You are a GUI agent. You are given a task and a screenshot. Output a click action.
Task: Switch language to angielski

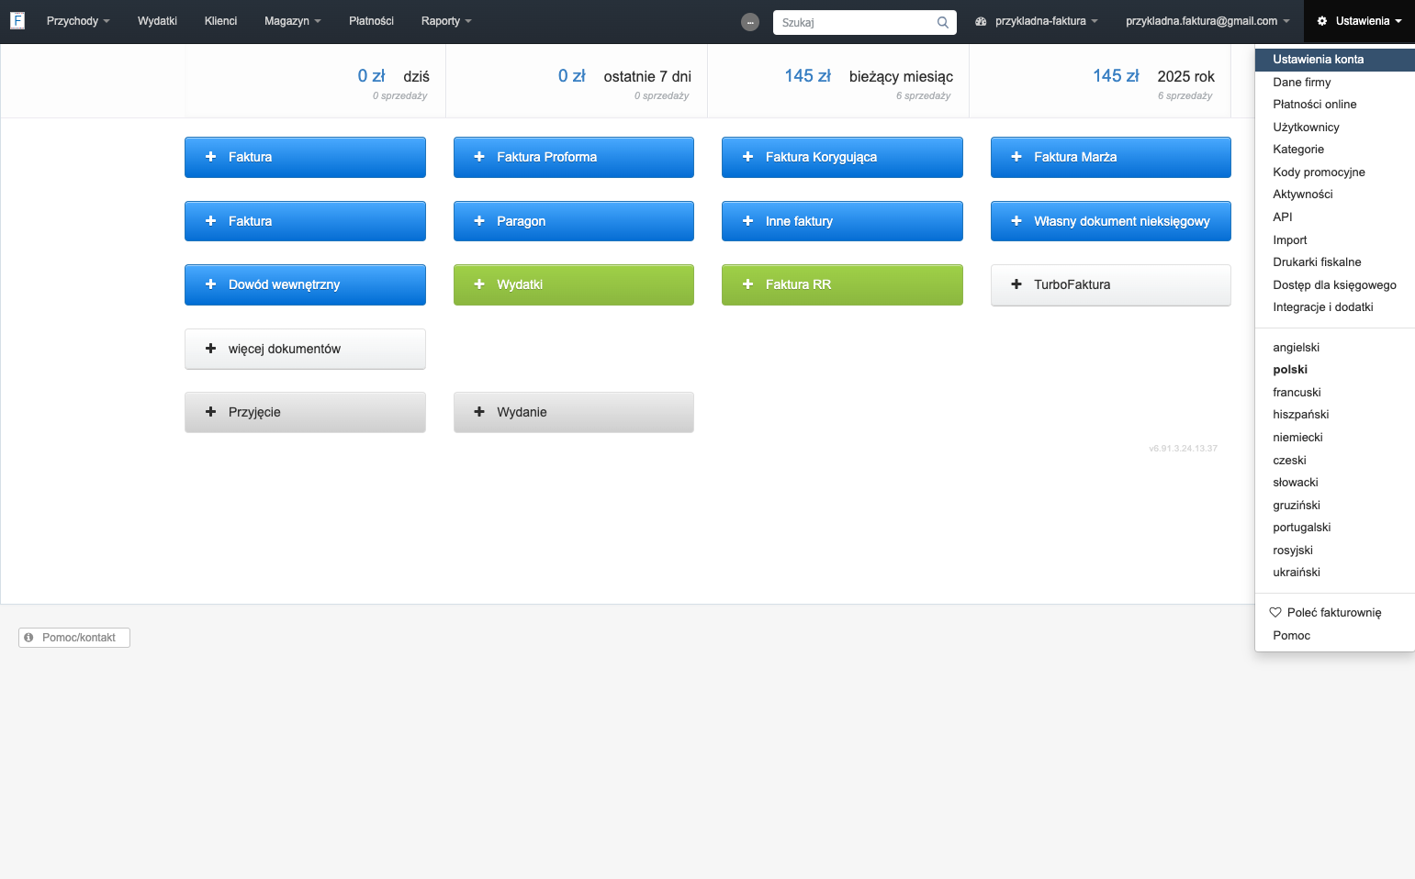(1335, 348)
